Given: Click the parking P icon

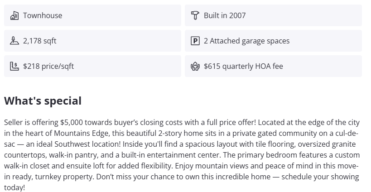Looking at the screenshot, I should tap(195, 41).
